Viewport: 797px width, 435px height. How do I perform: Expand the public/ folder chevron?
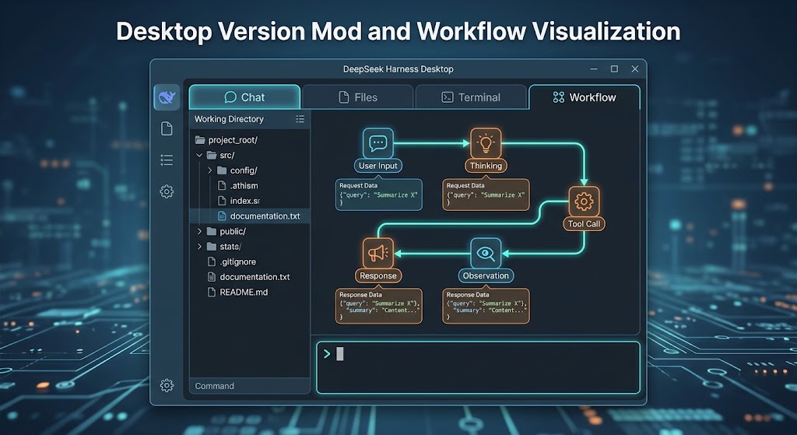tap(199, 231)
